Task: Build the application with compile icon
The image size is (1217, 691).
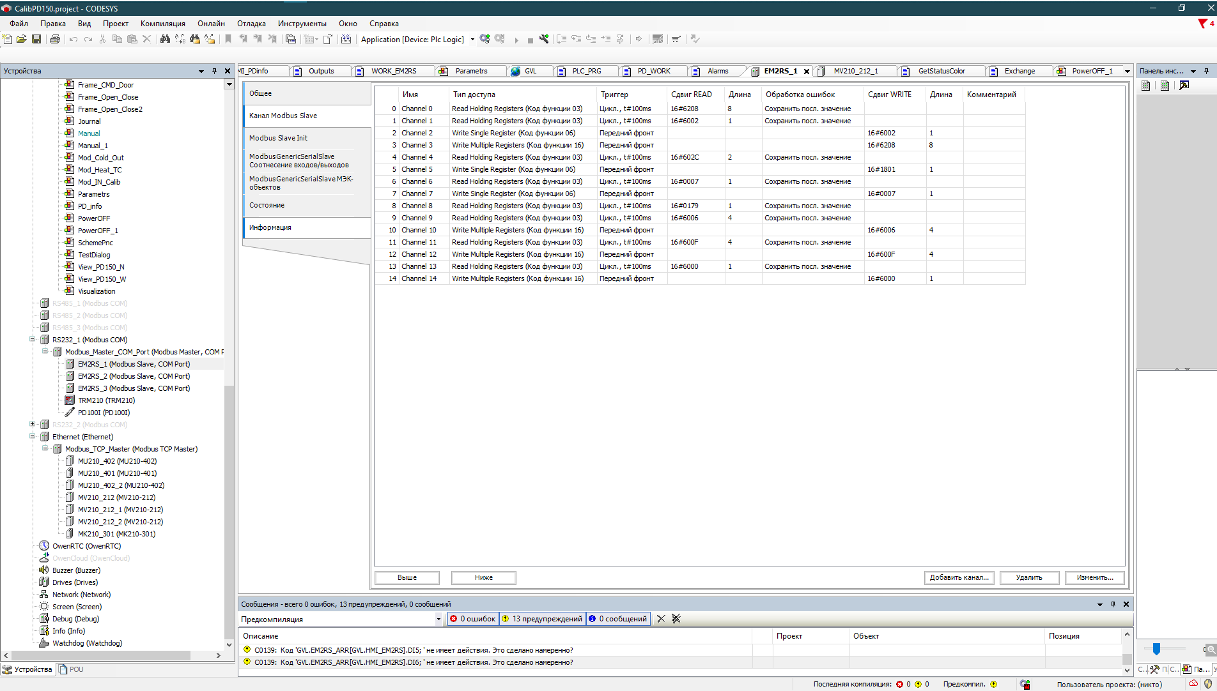Action: [346, 40]
